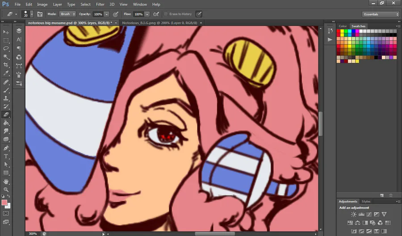Add a Color Balance adjustment
This screenshot has height=236, width=402.
[357, 223]
